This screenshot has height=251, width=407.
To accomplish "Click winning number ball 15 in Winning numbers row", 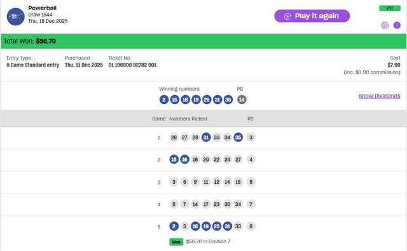I will coord(175,100).
